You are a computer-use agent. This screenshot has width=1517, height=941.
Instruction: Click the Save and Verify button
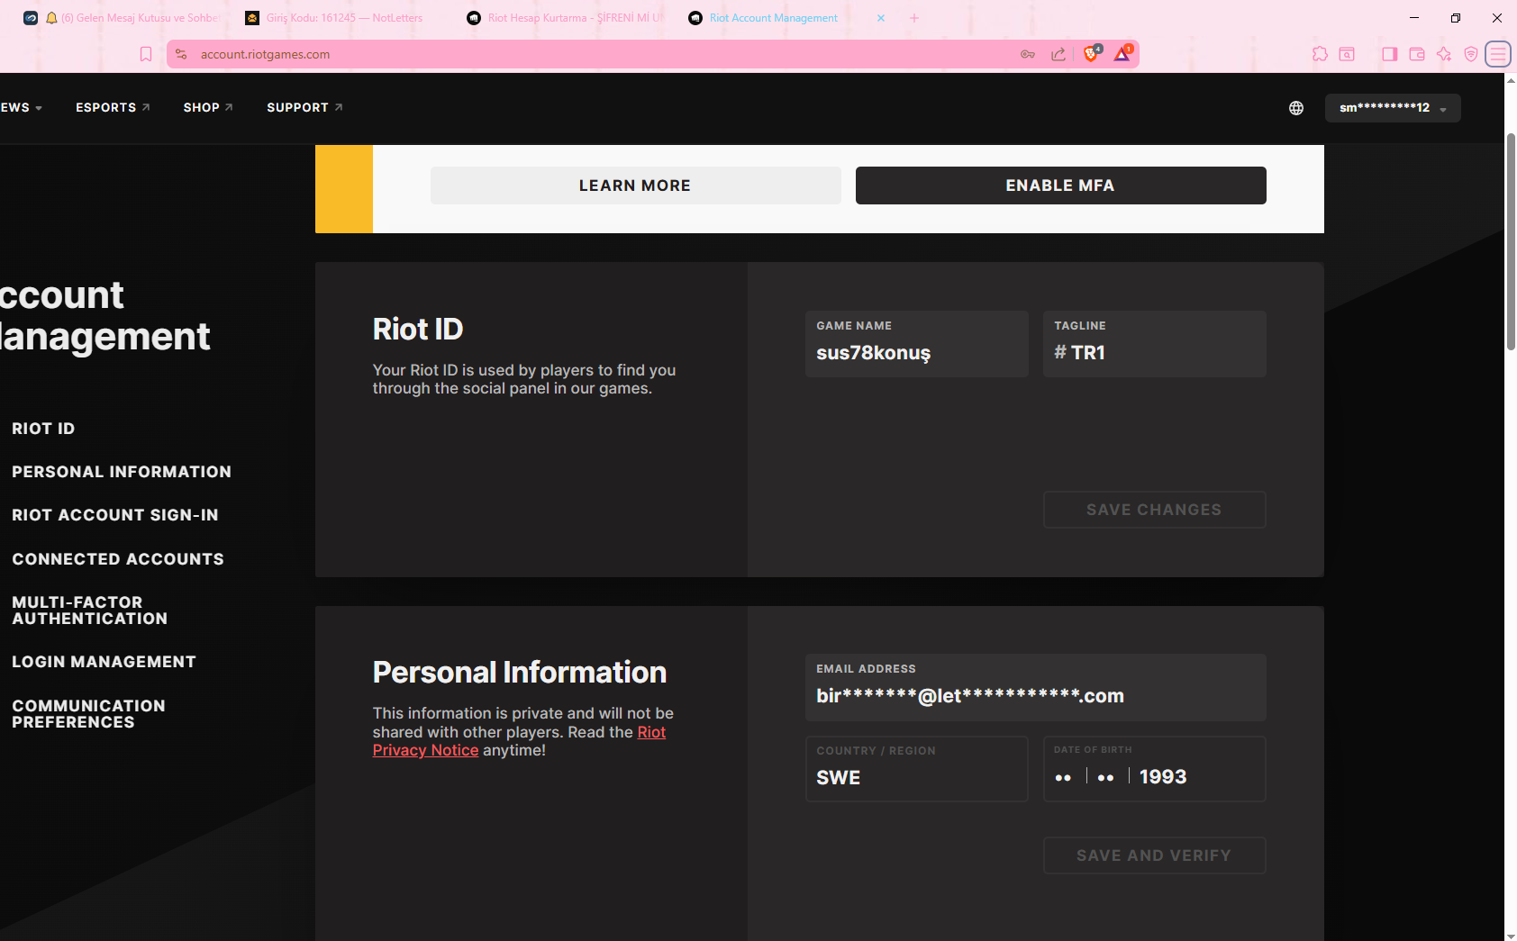1155,855
